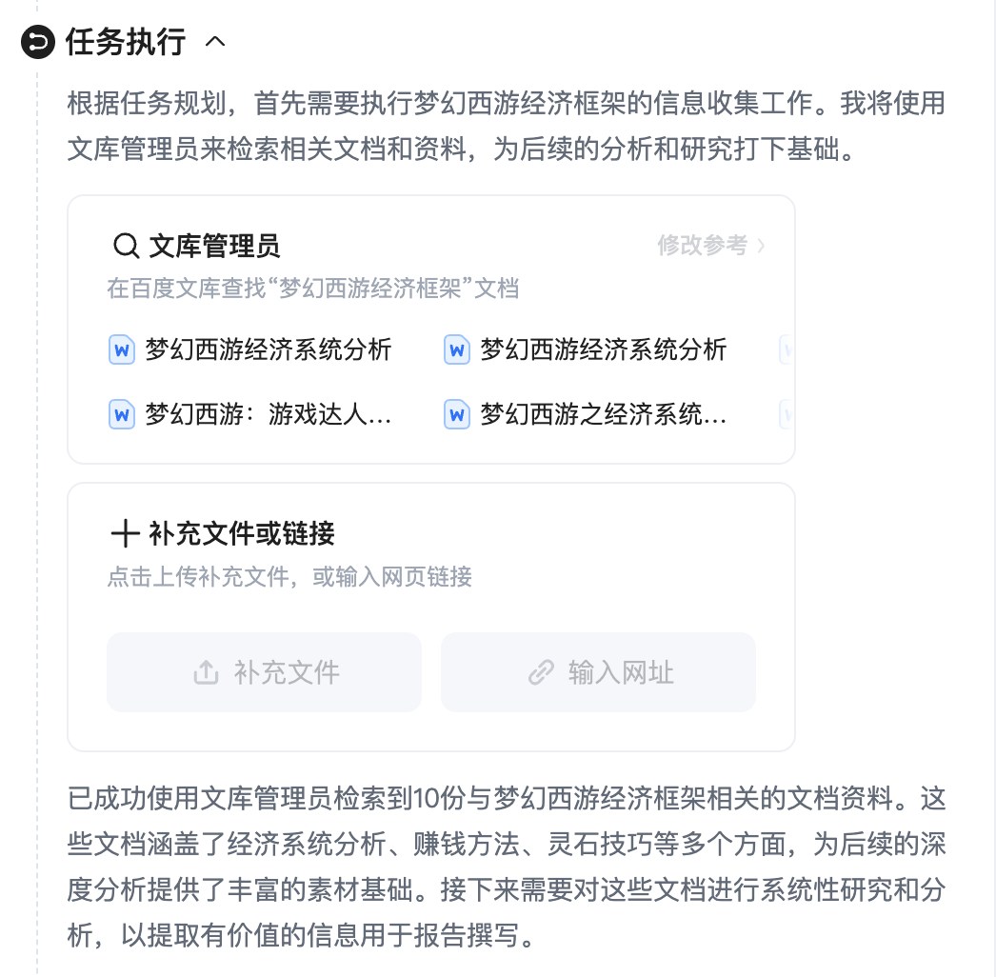Open 修改参考 link
The width and height of the screenshot is (996, 977).
[703, 246]
